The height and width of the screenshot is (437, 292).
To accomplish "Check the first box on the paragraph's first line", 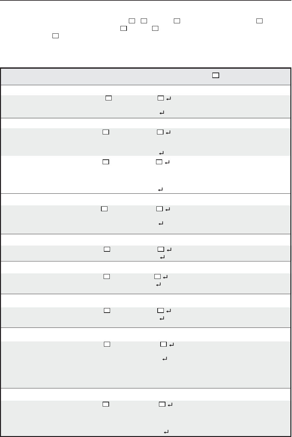I will pos(131,21).
